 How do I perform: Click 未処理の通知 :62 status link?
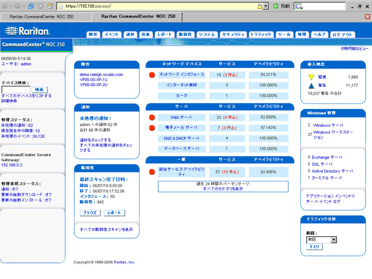pos(17,126)
